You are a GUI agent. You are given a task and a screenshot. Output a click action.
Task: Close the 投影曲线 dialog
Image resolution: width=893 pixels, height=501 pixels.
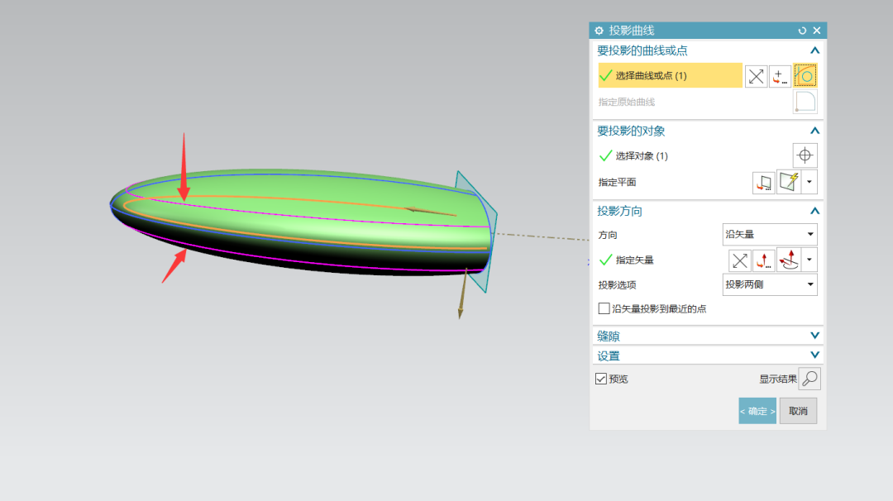point(817,31)
